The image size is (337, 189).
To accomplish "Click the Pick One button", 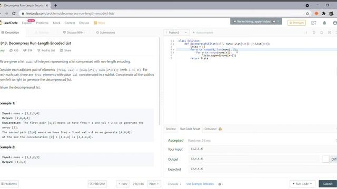I will point(97,184).
